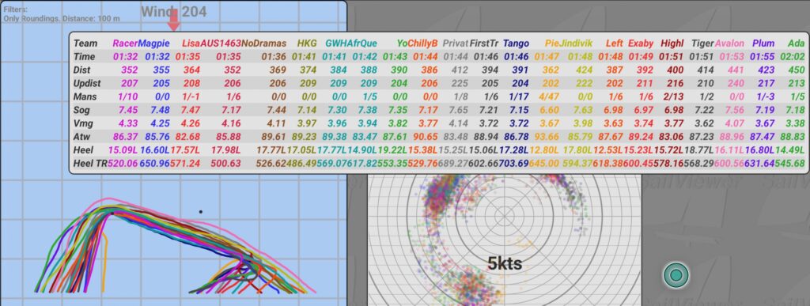Screen dimensions: 810x306
Task: Click the 5kts label on polar chart
Action: (x=505, y=263)
